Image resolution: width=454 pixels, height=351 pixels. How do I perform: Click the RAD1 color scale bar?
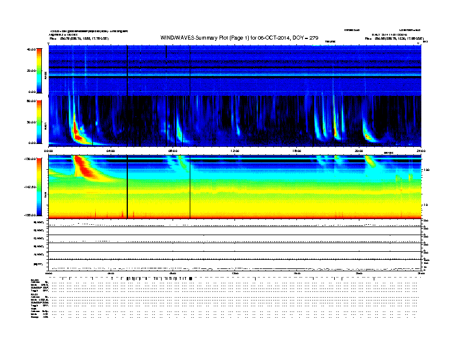[39, 122]
